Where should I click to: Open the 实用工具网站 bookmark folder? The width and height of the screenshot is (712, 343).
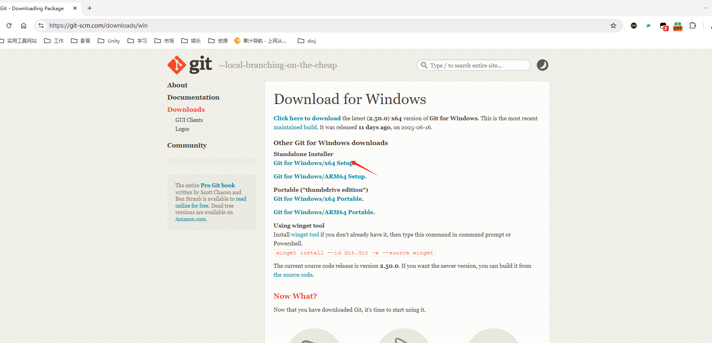(18, 41)
